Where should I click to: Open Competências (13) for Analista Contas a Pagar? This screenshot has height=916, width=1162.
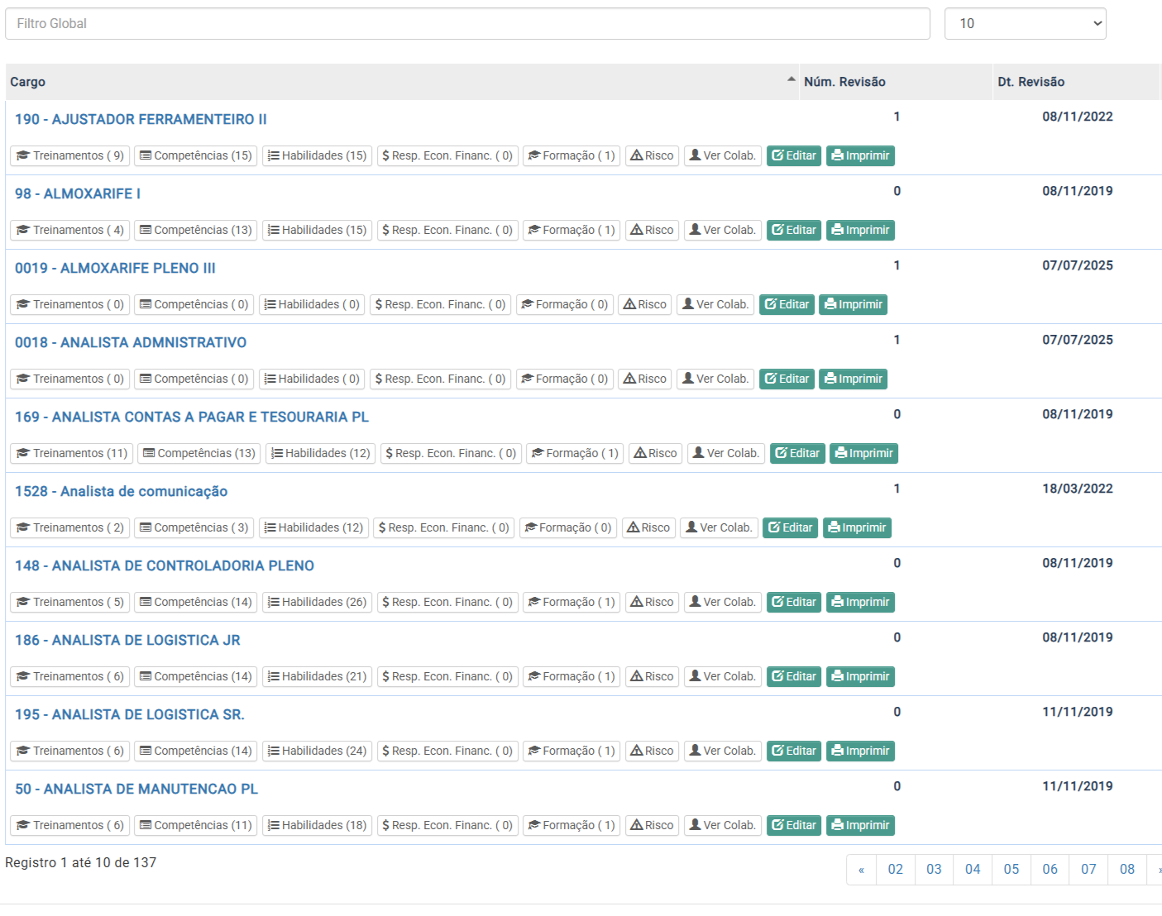coord(198,453)
